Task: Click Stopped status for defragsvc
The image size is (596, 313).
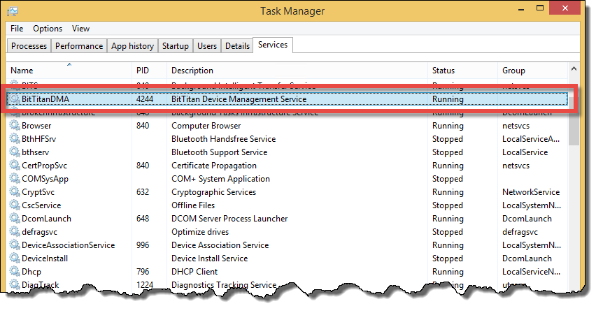Action: click(x=448, y=232)
